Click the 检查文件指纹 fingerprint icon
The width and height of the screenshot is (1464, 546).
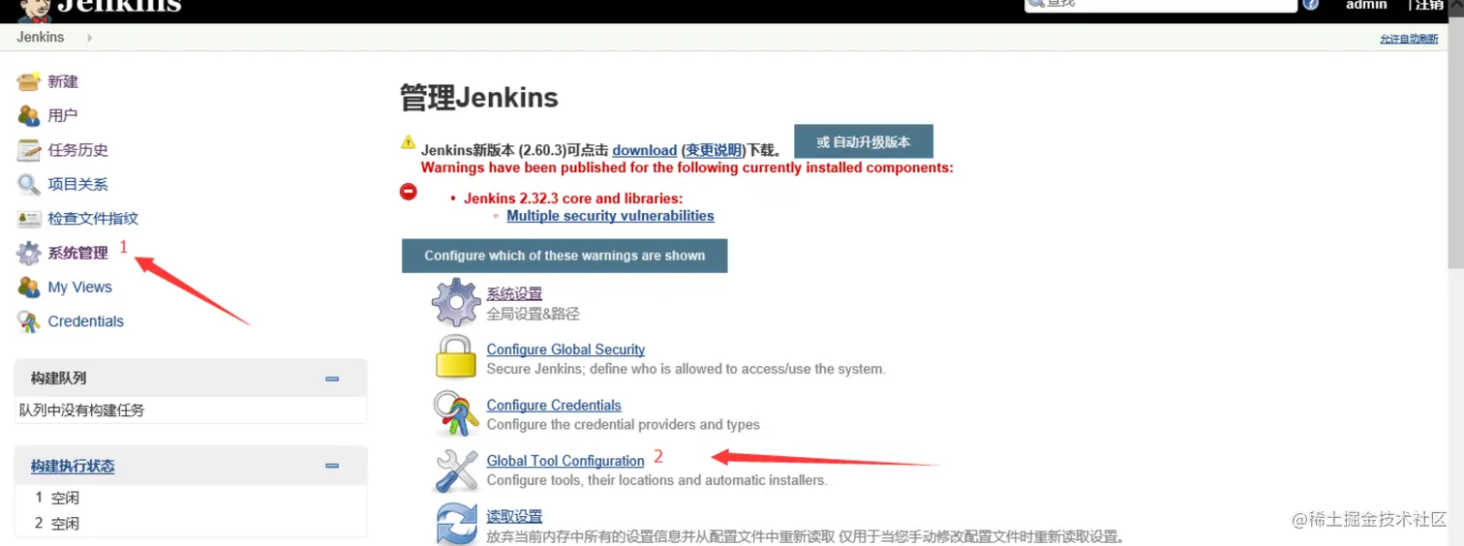point(29,219)
